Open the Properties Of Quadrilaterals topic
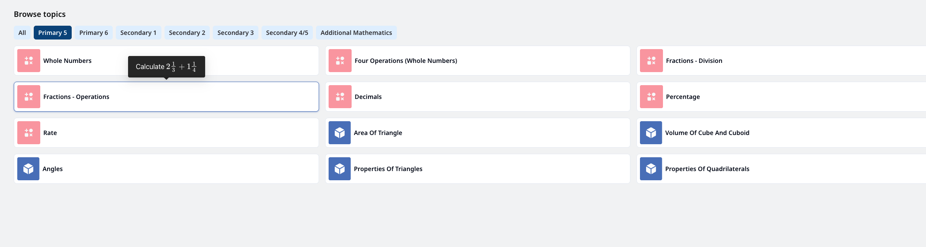 point(781,169)
